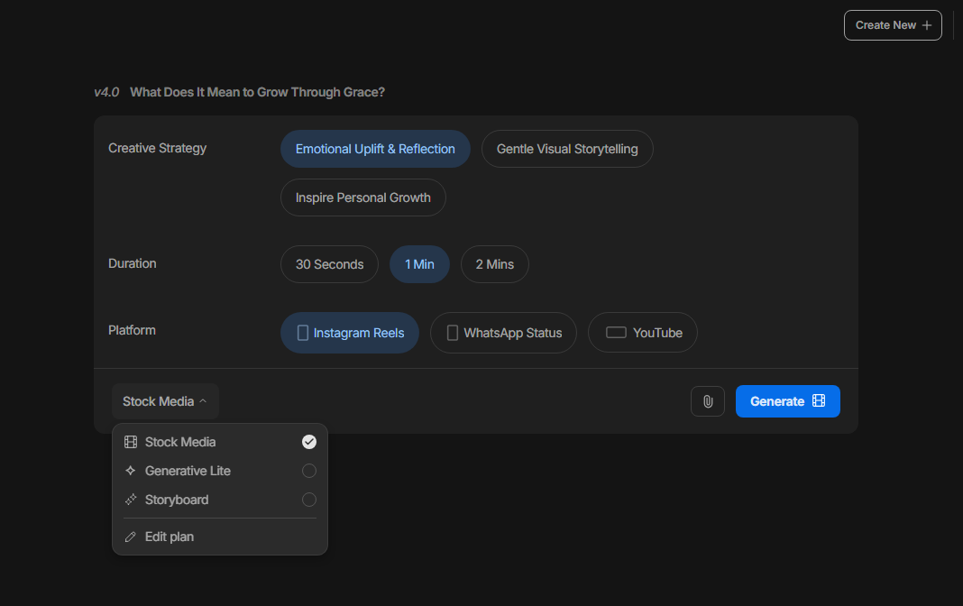
Task: Click the Generative Lite sparkle icon
Action: pos(130,471)
